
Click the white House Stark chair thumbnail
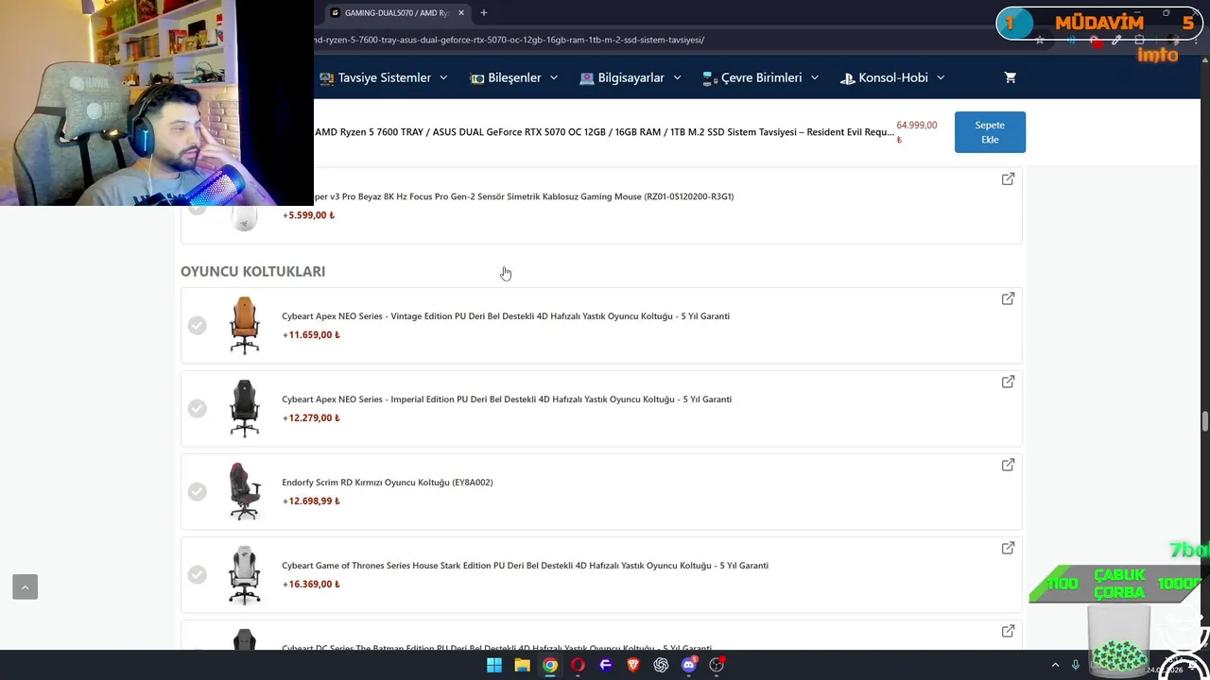click(244, 574)
